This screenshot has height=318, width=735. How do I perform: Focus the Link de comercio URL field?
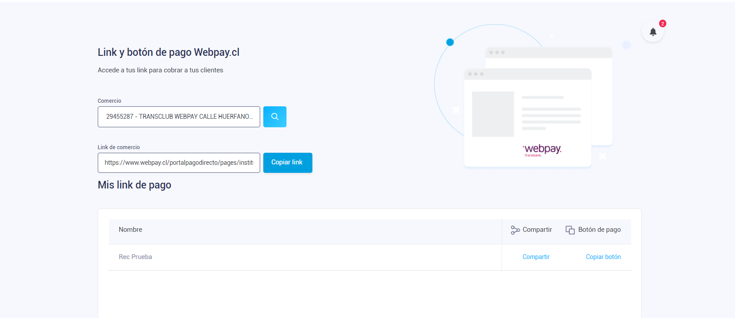pos(179,163)
